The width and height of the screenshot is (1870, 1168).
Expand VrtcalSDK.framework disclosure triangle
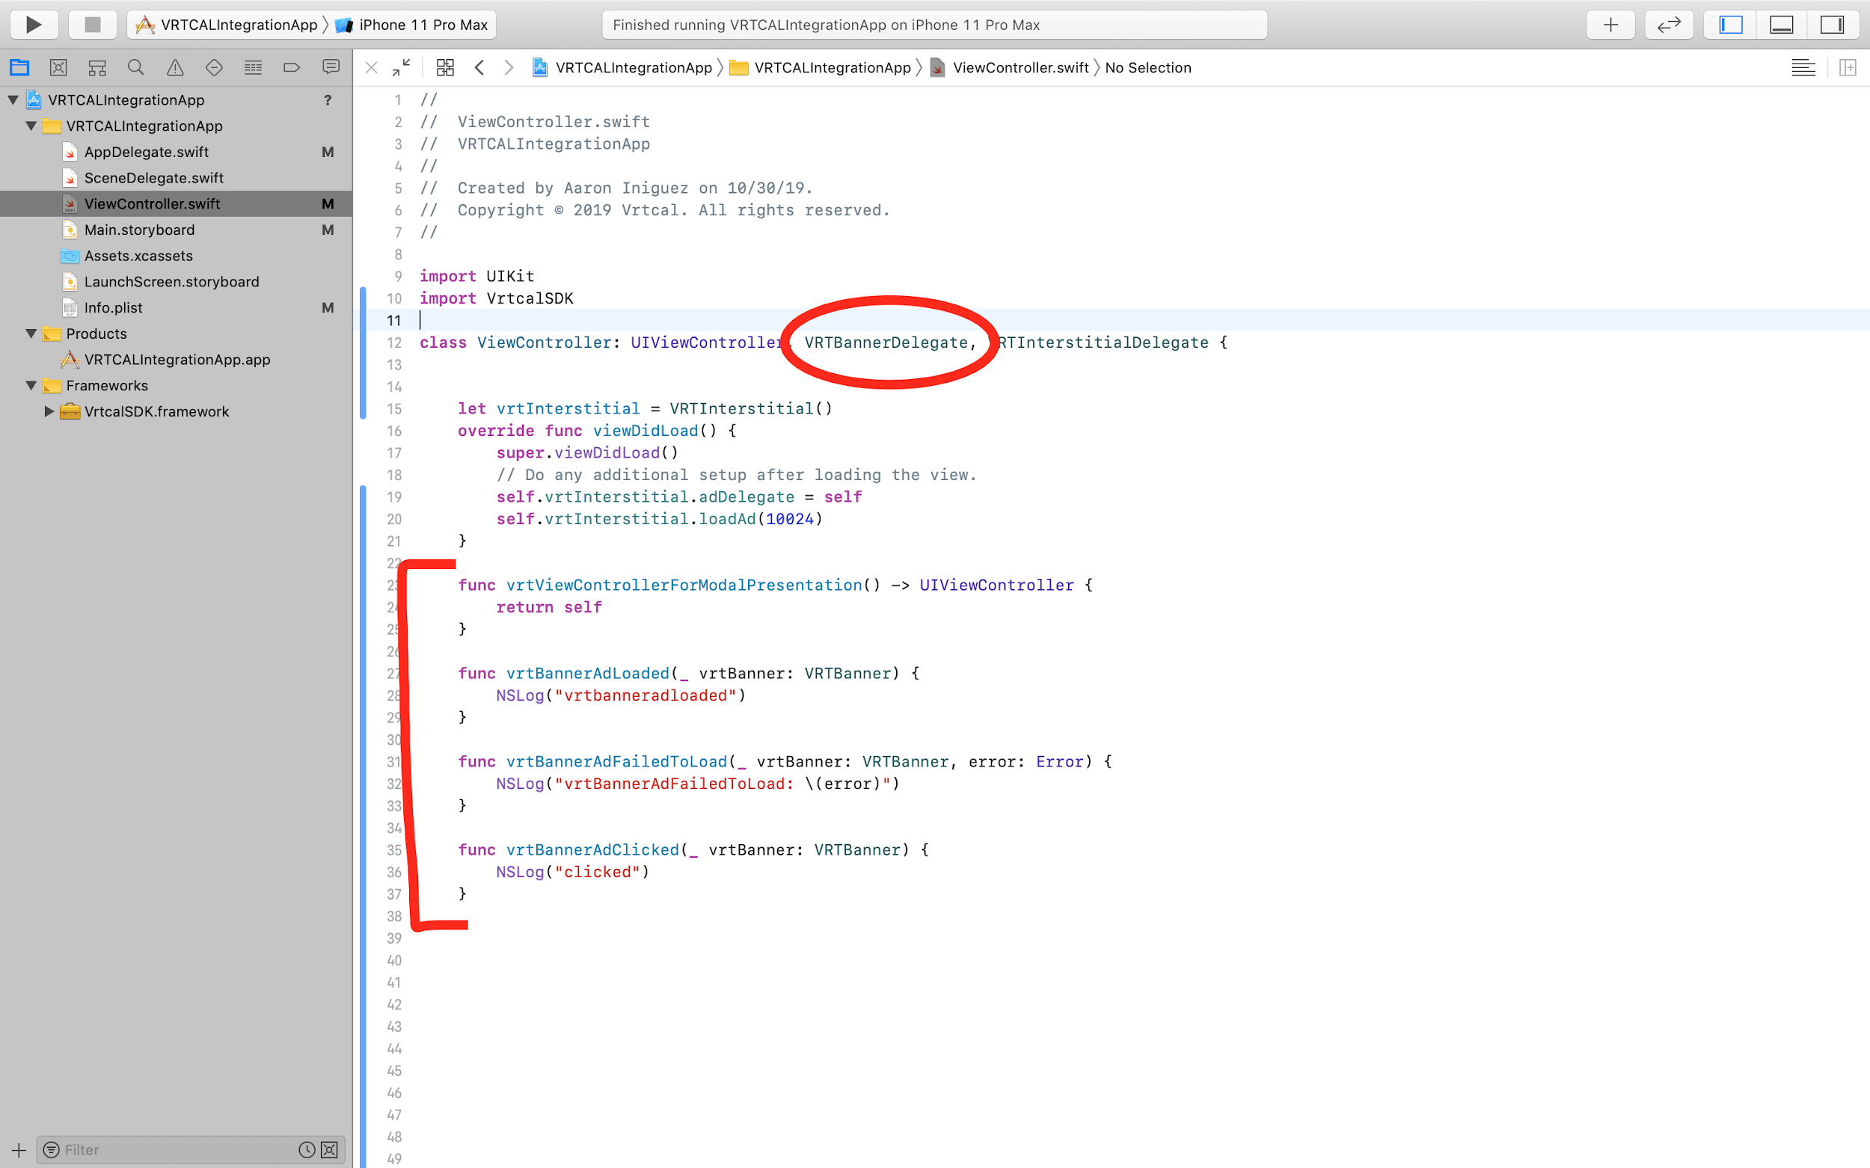click(x=49, y=412)
